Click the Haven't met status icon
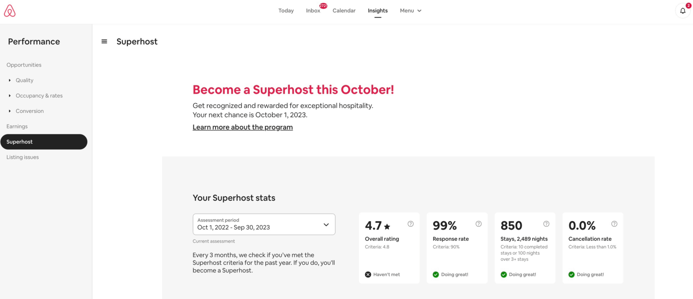The image size is (693, 299). coord(368,274)
